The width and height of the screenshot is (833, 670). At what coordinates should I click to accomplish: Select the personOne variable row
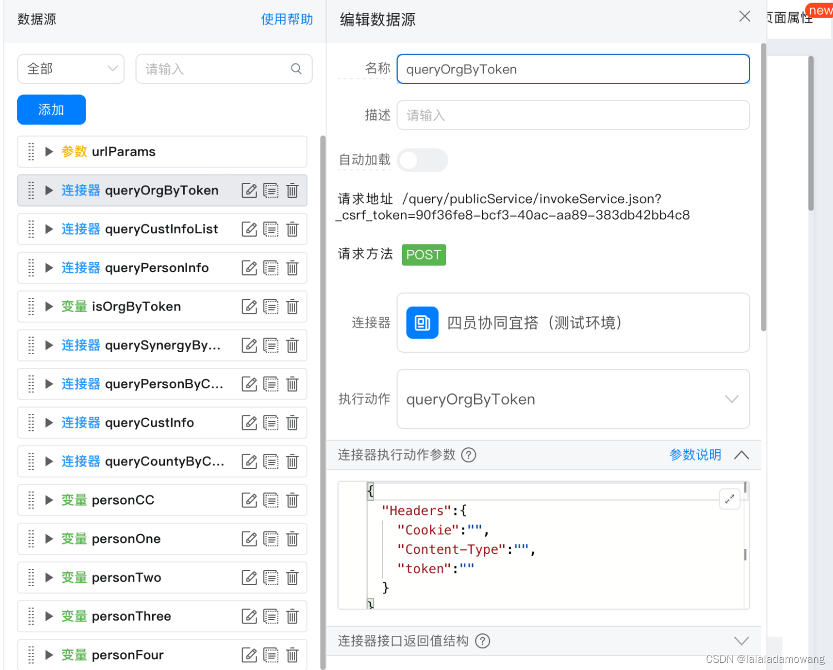162,539
